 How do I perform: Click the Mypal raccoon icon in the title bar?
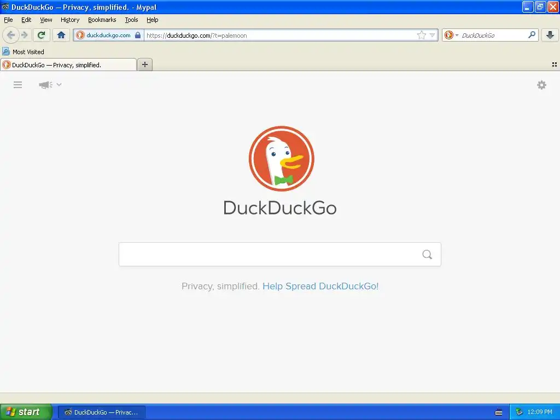tap(5, 7)
